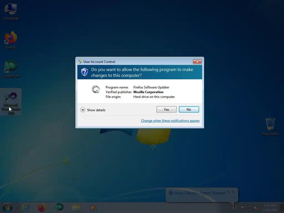Dismiss Help Library Agent Started balloon
284x213 pixels.
click(233, 192)
